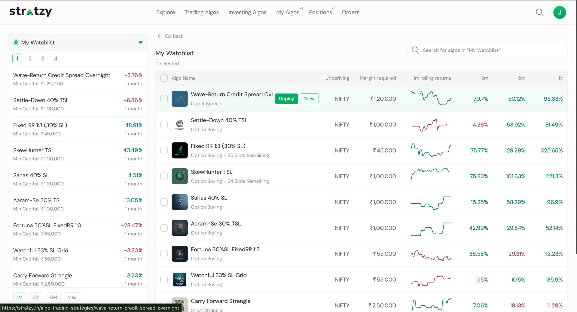View the Wave-Return Credit Spread algo
This screenshot has width=577, height=312.
coord(309,99)
